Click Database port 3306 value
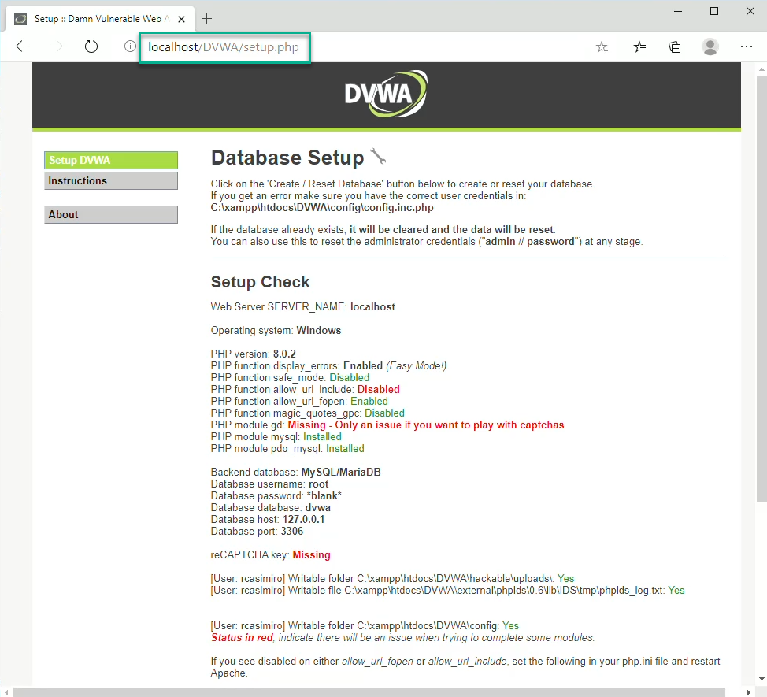 point(292,531)
